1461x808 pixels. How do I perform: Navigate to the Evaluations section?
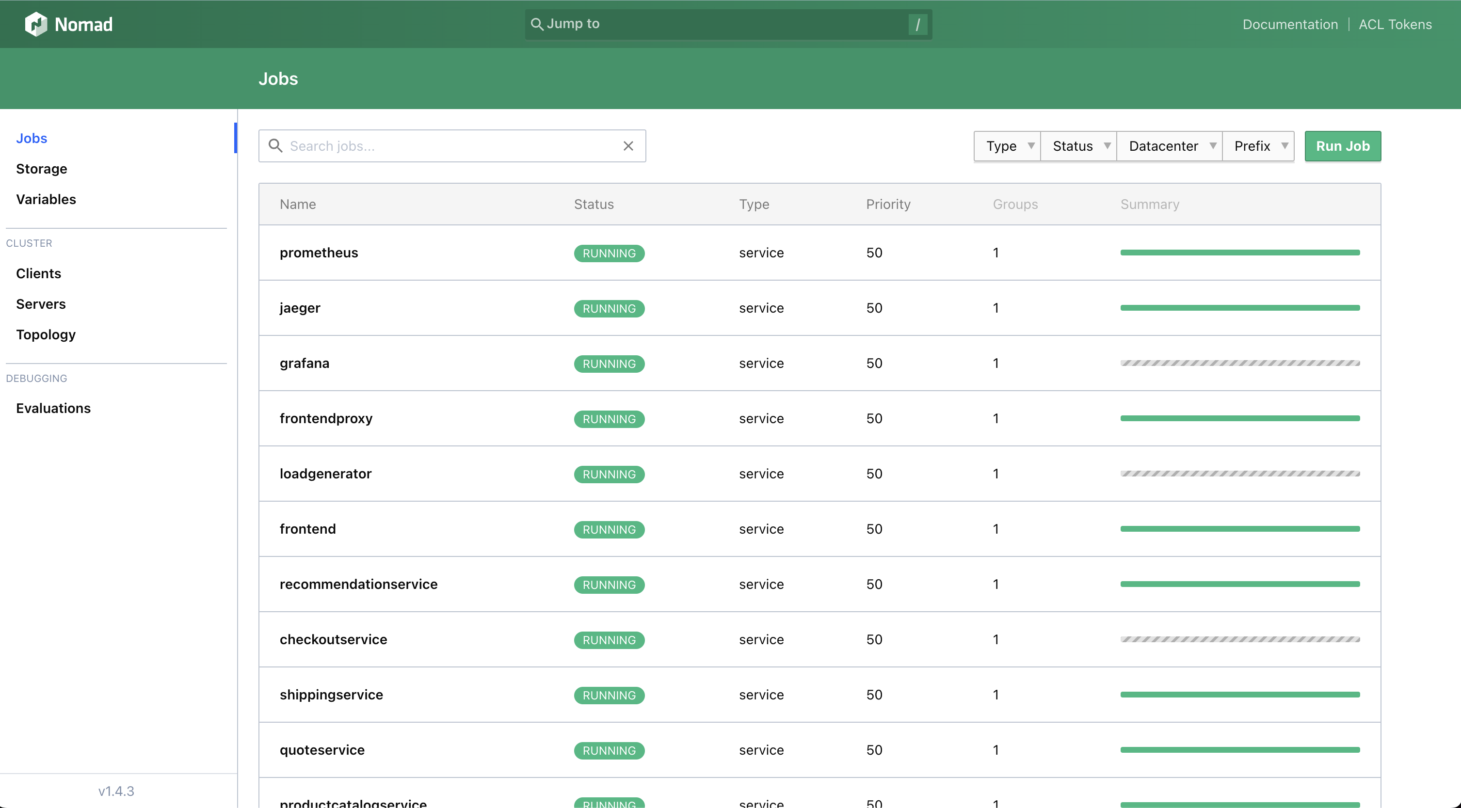coord(53,407)
